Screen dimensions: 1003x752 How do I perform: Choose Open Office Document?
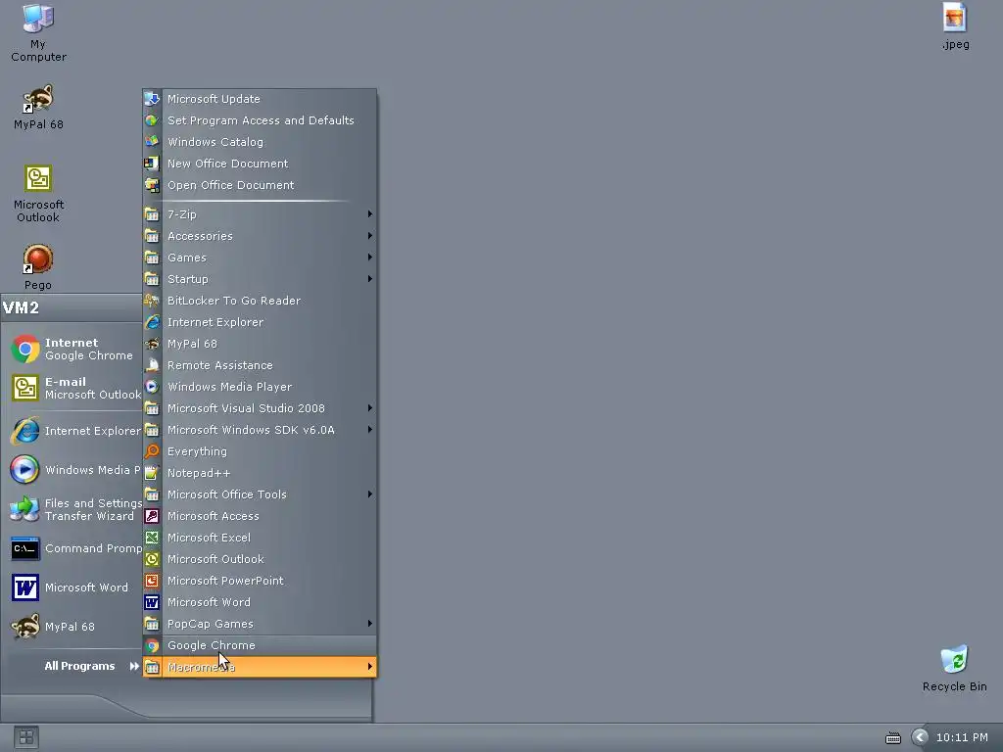click(259, 185)
